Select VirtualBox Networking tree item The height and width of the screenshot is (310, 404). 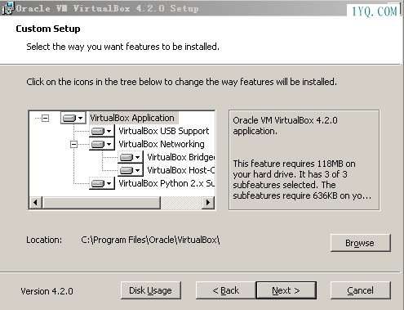point(162,144)
